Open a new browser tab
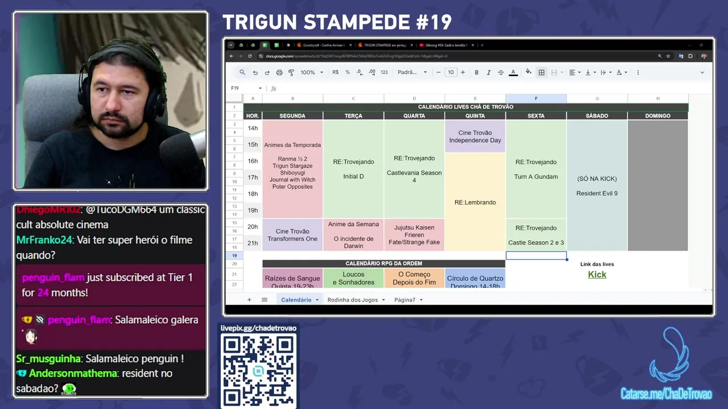Viewport: 728px width, 409px height. tap(482, 45)
